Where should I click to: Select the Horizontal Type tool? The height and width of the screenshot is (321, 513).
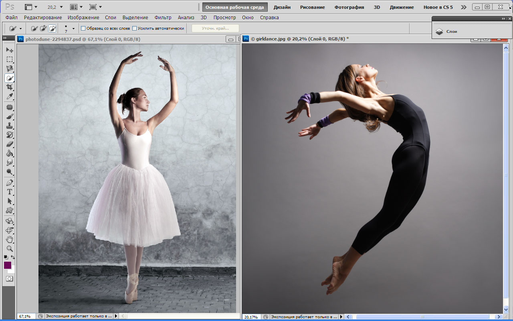tap(10, 192)
